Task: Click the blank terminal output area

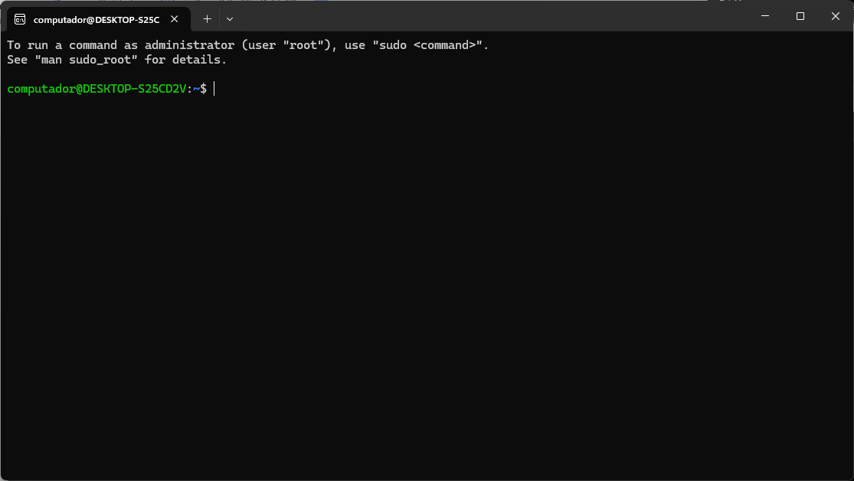Action: point(427,283)
